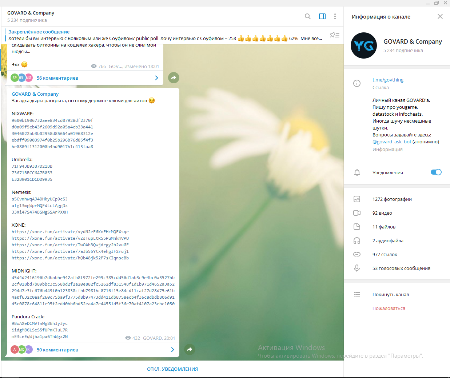Viewport: 450px width, 378px height.
Task: Open the photos icon in shared media
Action: click(357, 199)
